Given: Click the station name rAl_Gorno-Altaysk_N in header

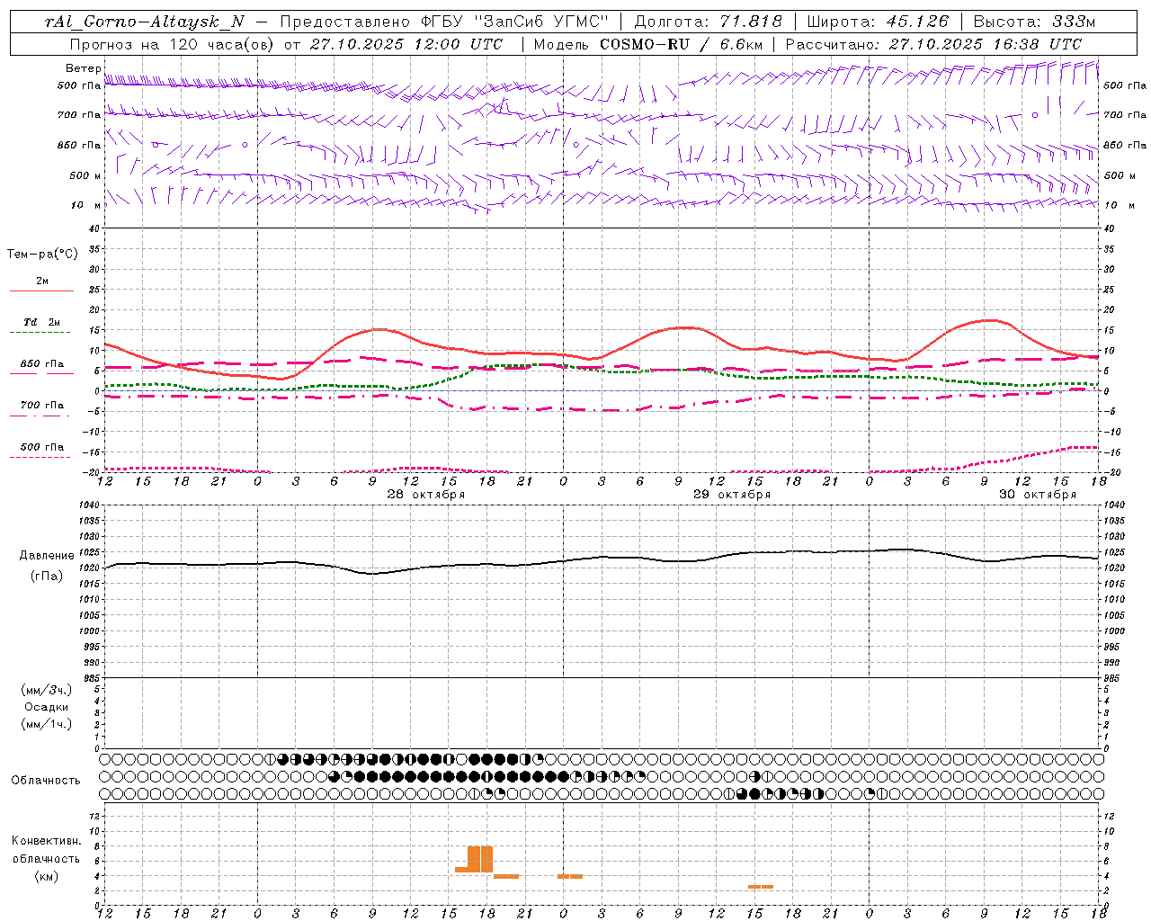Looking at the screenshot, I should pyautogui.click(x=145, y=22).
